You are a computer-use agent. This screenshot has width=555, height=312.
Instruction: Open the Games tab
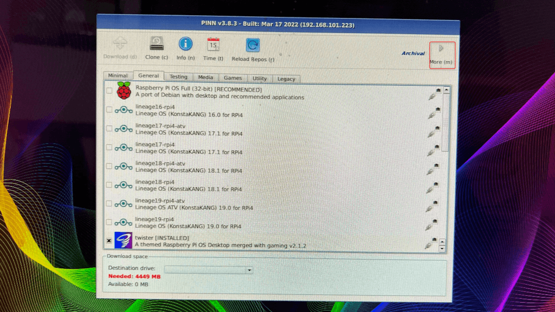[233, 78]
